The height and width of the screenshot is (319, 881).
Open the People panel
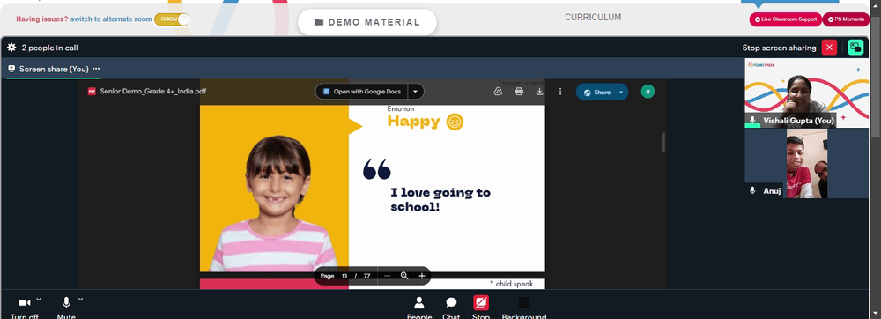tap(419, 308)
